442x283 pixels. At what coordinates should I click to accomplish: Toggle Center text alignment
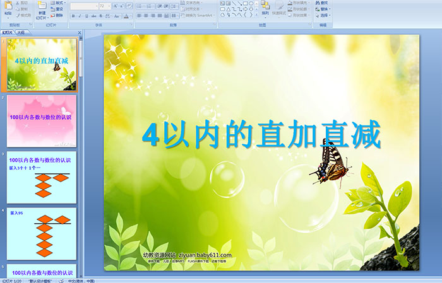[x=146, y=16]
